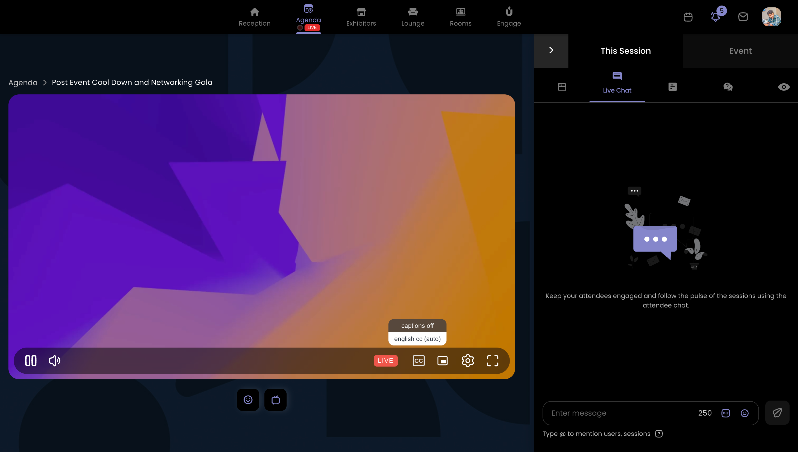
Task: Click the LIVE indicator in player controls
Action: 386,361
